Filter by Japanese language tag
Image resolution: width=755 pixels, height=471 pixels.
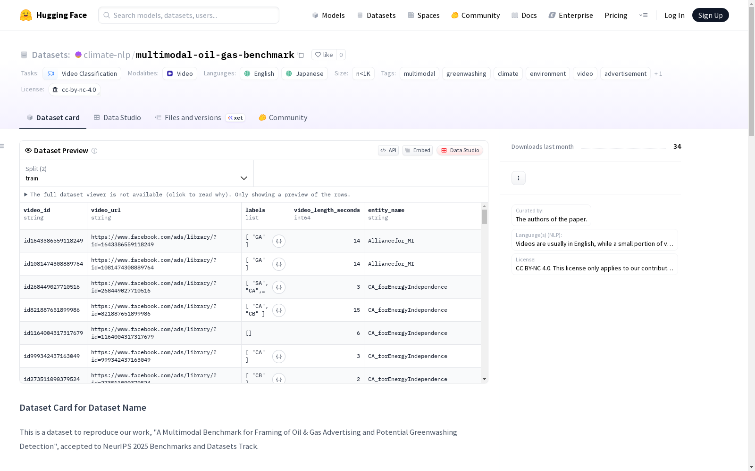(304, 73)
